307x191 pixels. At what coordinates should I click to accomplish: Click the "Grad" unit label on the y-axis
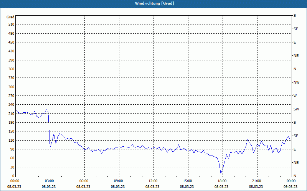coord(10,17)
